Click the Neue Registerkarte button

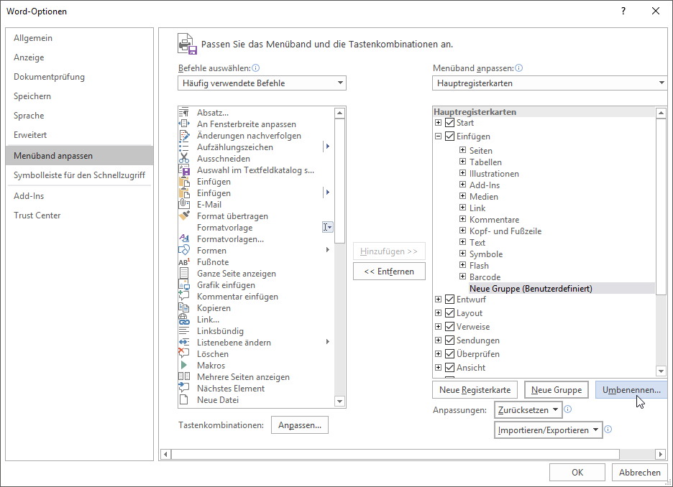[475, 390]
